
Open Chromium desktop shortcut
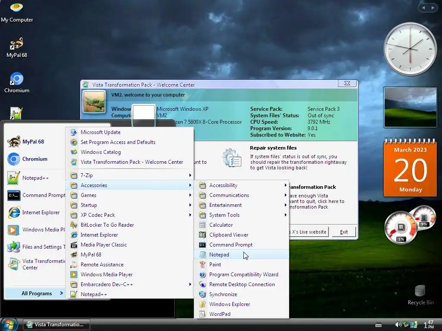(x=17, y=83)
